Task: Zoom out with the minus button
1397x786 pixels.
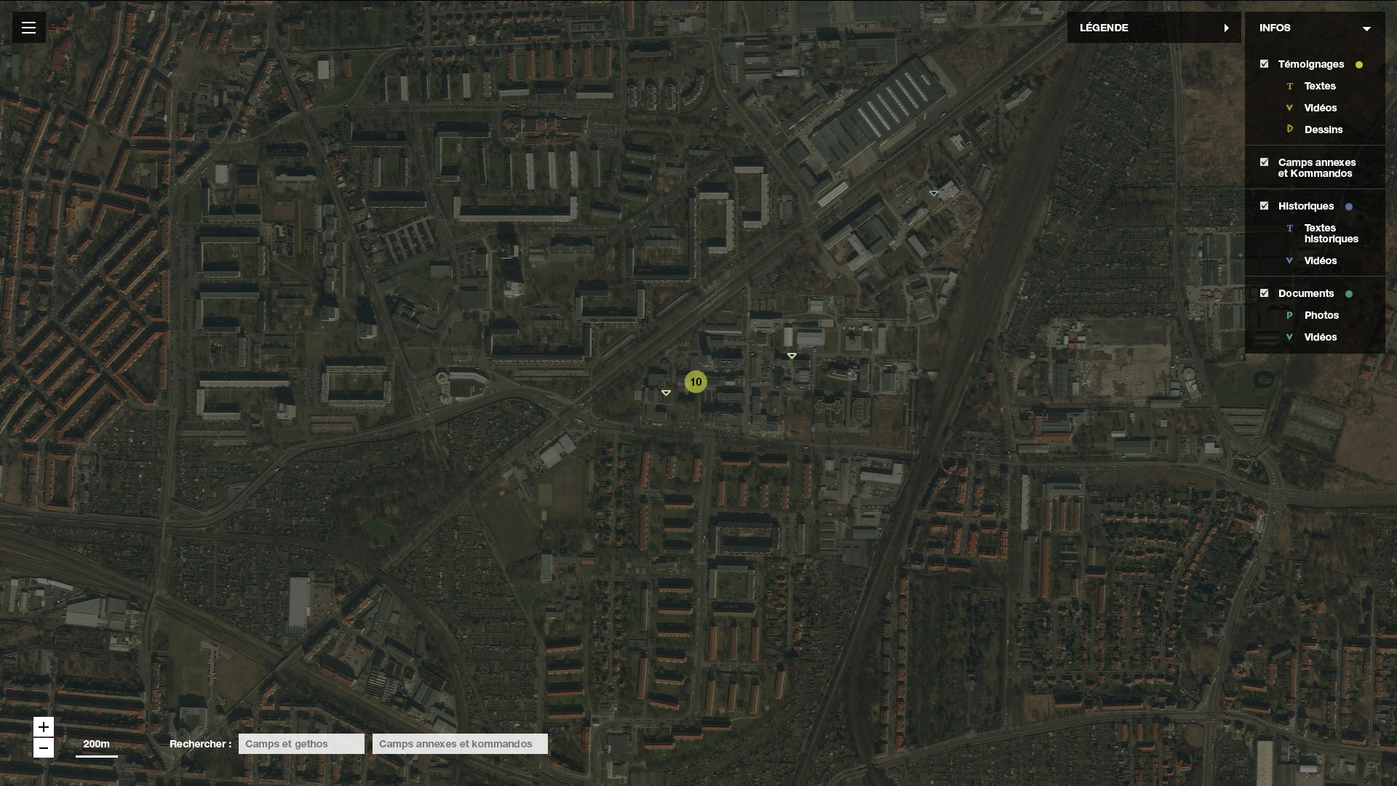Action: (x=44, y=748)
